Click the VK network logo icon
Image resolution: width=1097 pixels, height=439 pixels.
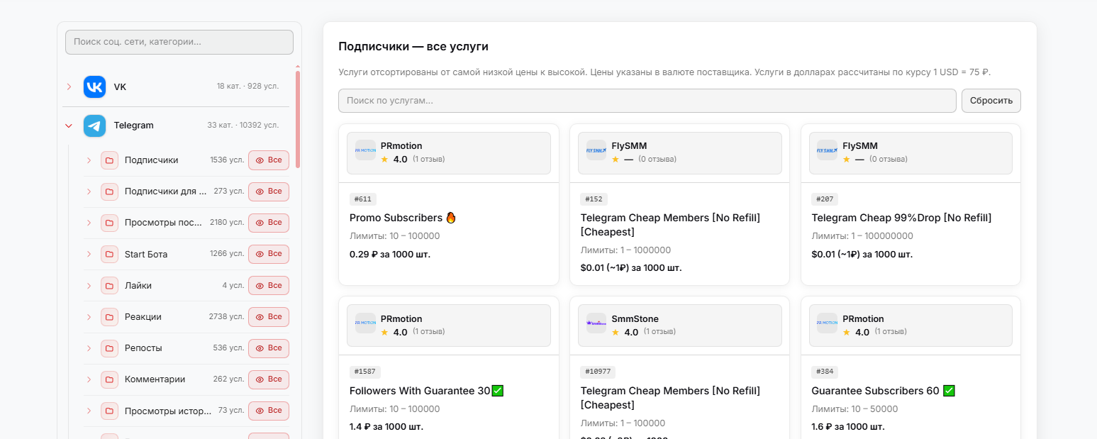[x=94, y=87]
